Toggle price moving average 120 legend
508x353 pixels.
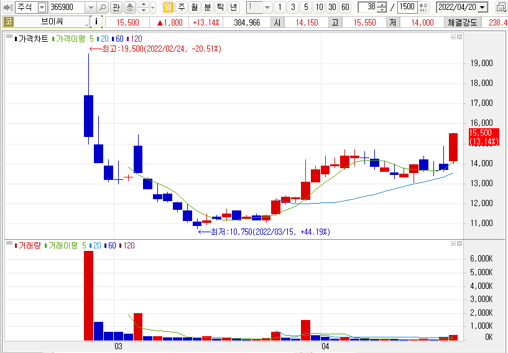(134, 39)
